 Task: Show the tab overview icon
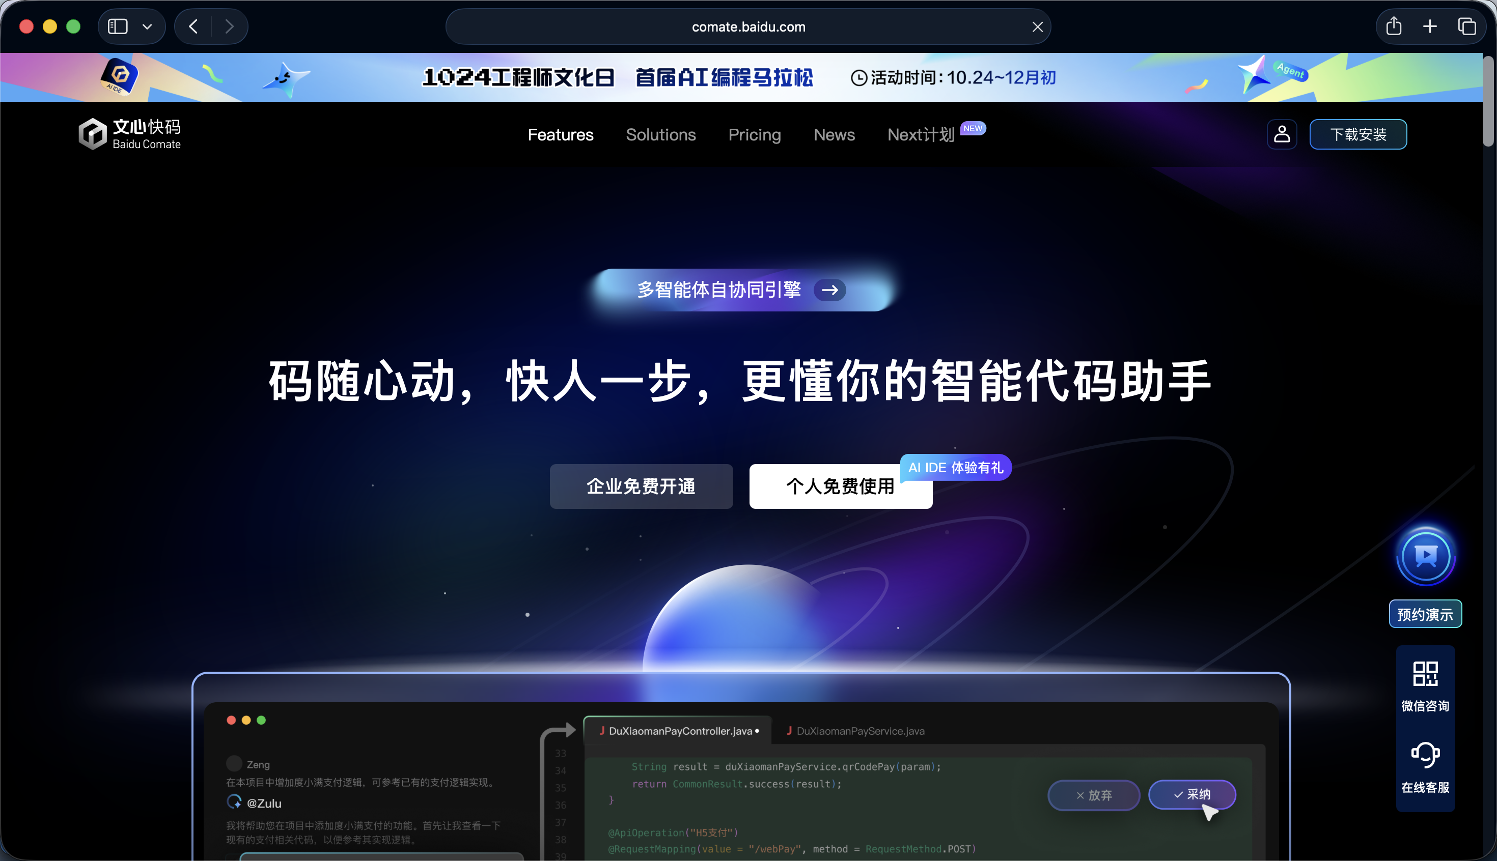[x=1466, y=26]
